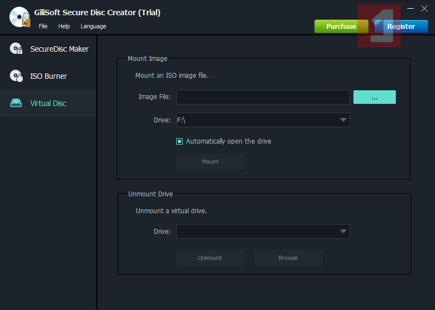Open SecureDisc Maker section
435x310 pixels.
(x=48, y=49)
